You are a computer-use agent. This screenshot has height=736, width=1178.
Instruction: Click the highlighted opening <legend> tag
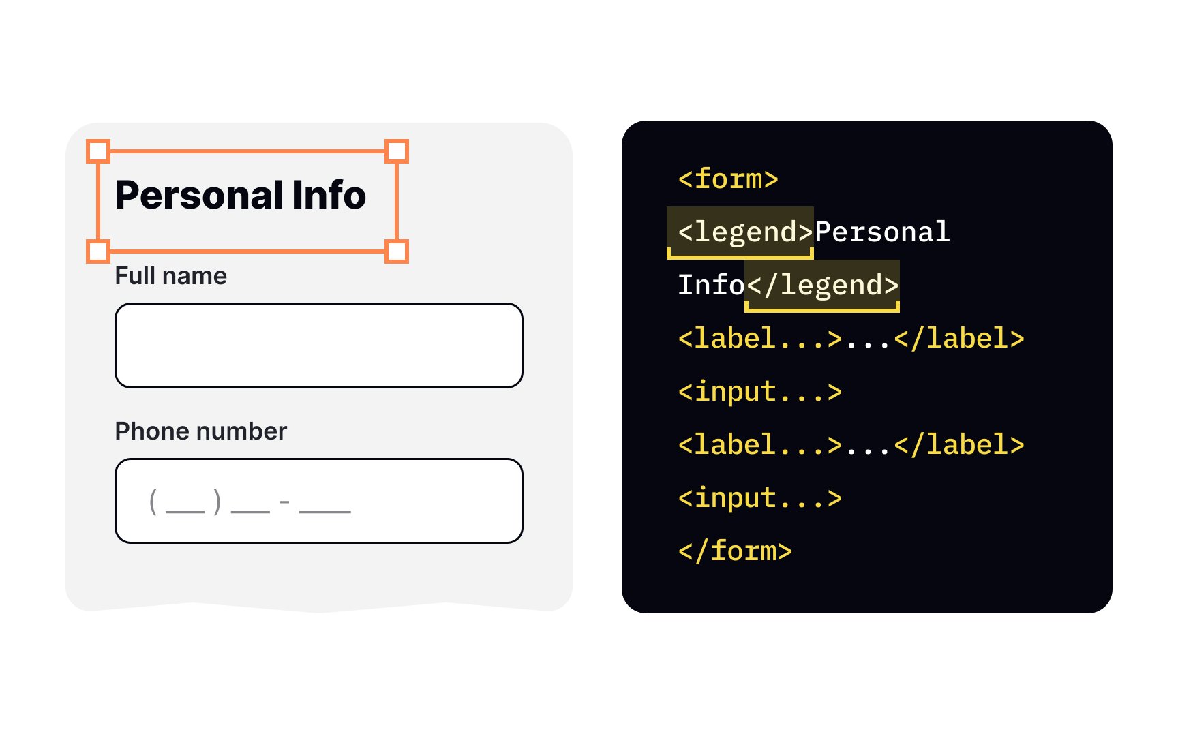click(740, 232)
